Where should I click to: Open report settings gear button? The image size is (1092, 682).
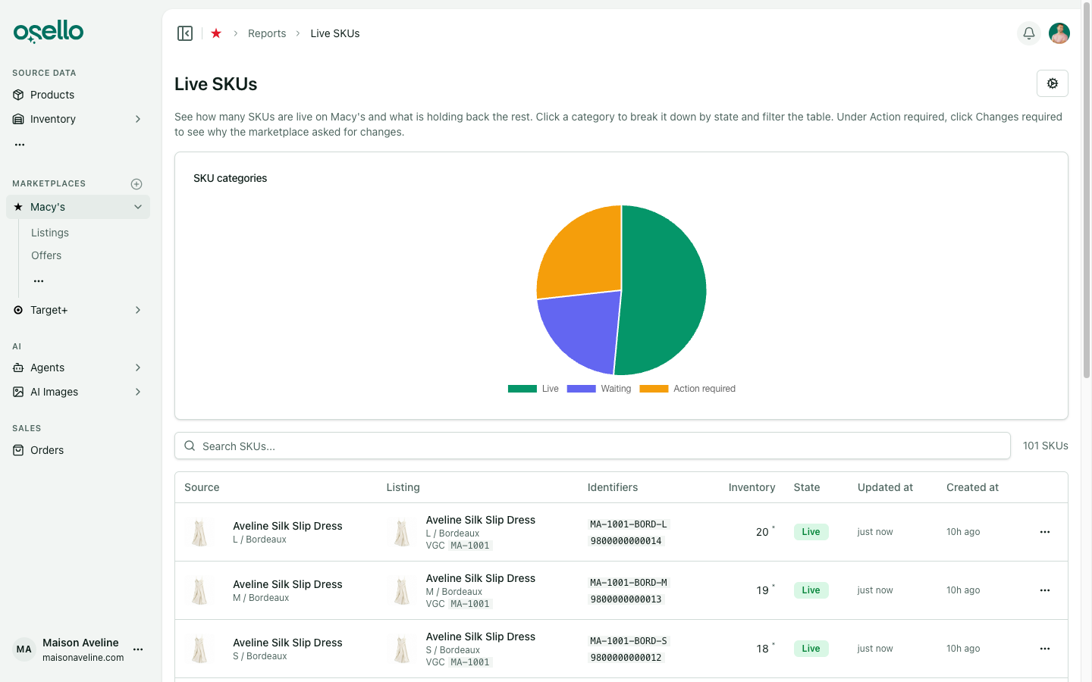tap(1053, 83)
